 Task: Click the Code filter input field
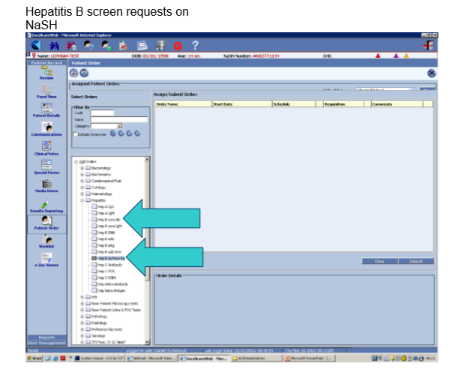(102, 112)
